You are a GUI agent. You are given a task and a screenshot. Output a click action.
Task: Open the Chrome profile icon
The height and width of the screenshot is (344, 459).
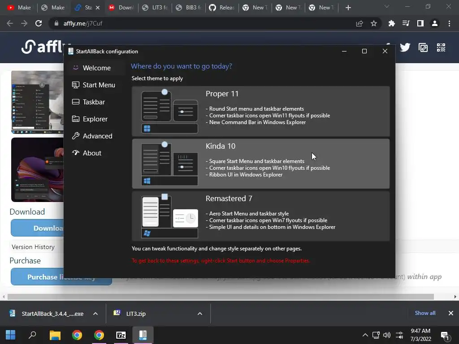click(435, 23)
